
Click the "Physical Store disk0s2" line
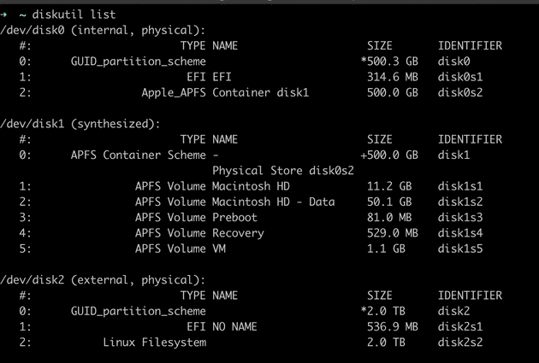[x=283, y=171]
